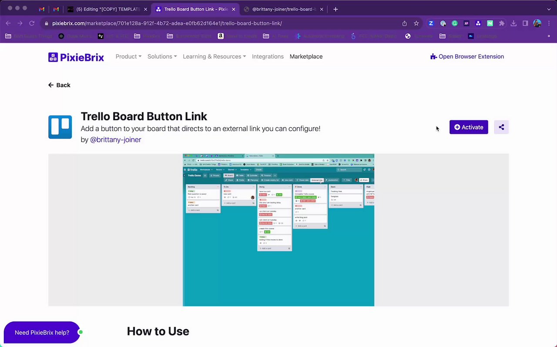
Task: Activate the Trello Board Button Link mod
Action: (469, 127)
